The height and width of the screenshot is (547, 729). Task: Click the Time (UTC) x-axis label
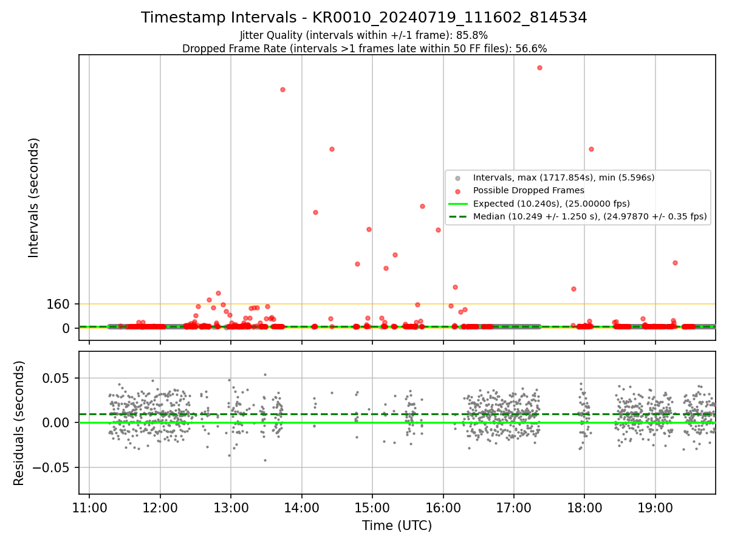point(397,526)
